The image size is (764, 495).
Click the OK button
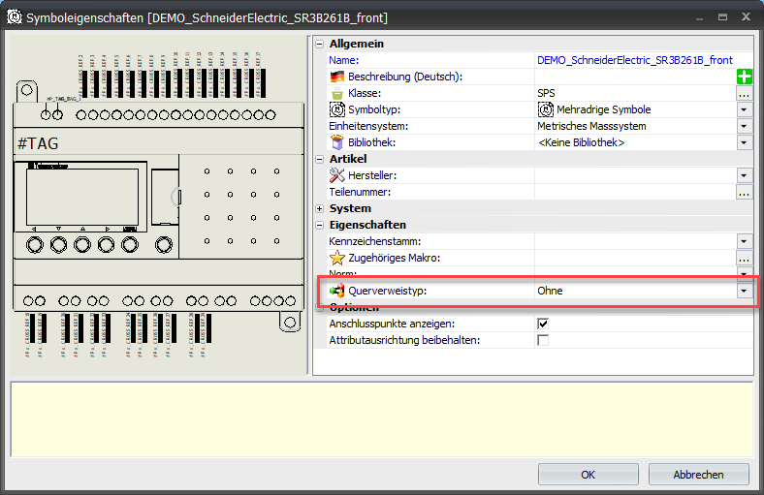(588, 475)
